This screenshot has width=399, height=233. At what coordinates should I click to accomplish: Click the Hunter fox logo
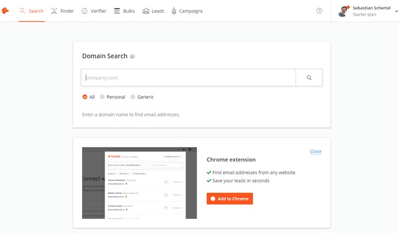6,11
